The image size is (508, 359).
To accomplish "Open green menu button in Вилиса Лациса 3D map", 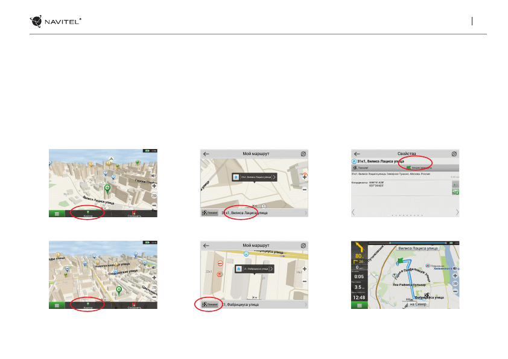I will click(57, 214).
